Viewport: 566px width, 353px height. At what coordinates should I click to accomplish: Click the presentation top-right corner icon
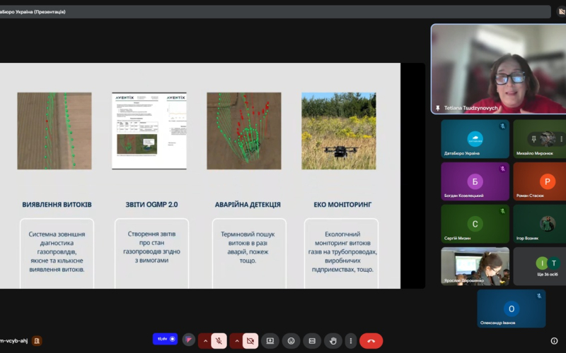(x=558, y=11)
